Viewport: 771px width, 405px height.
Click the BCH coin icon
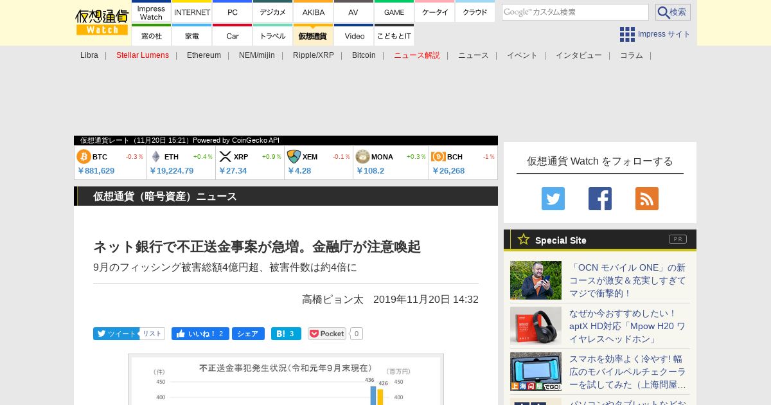[439, 157]
